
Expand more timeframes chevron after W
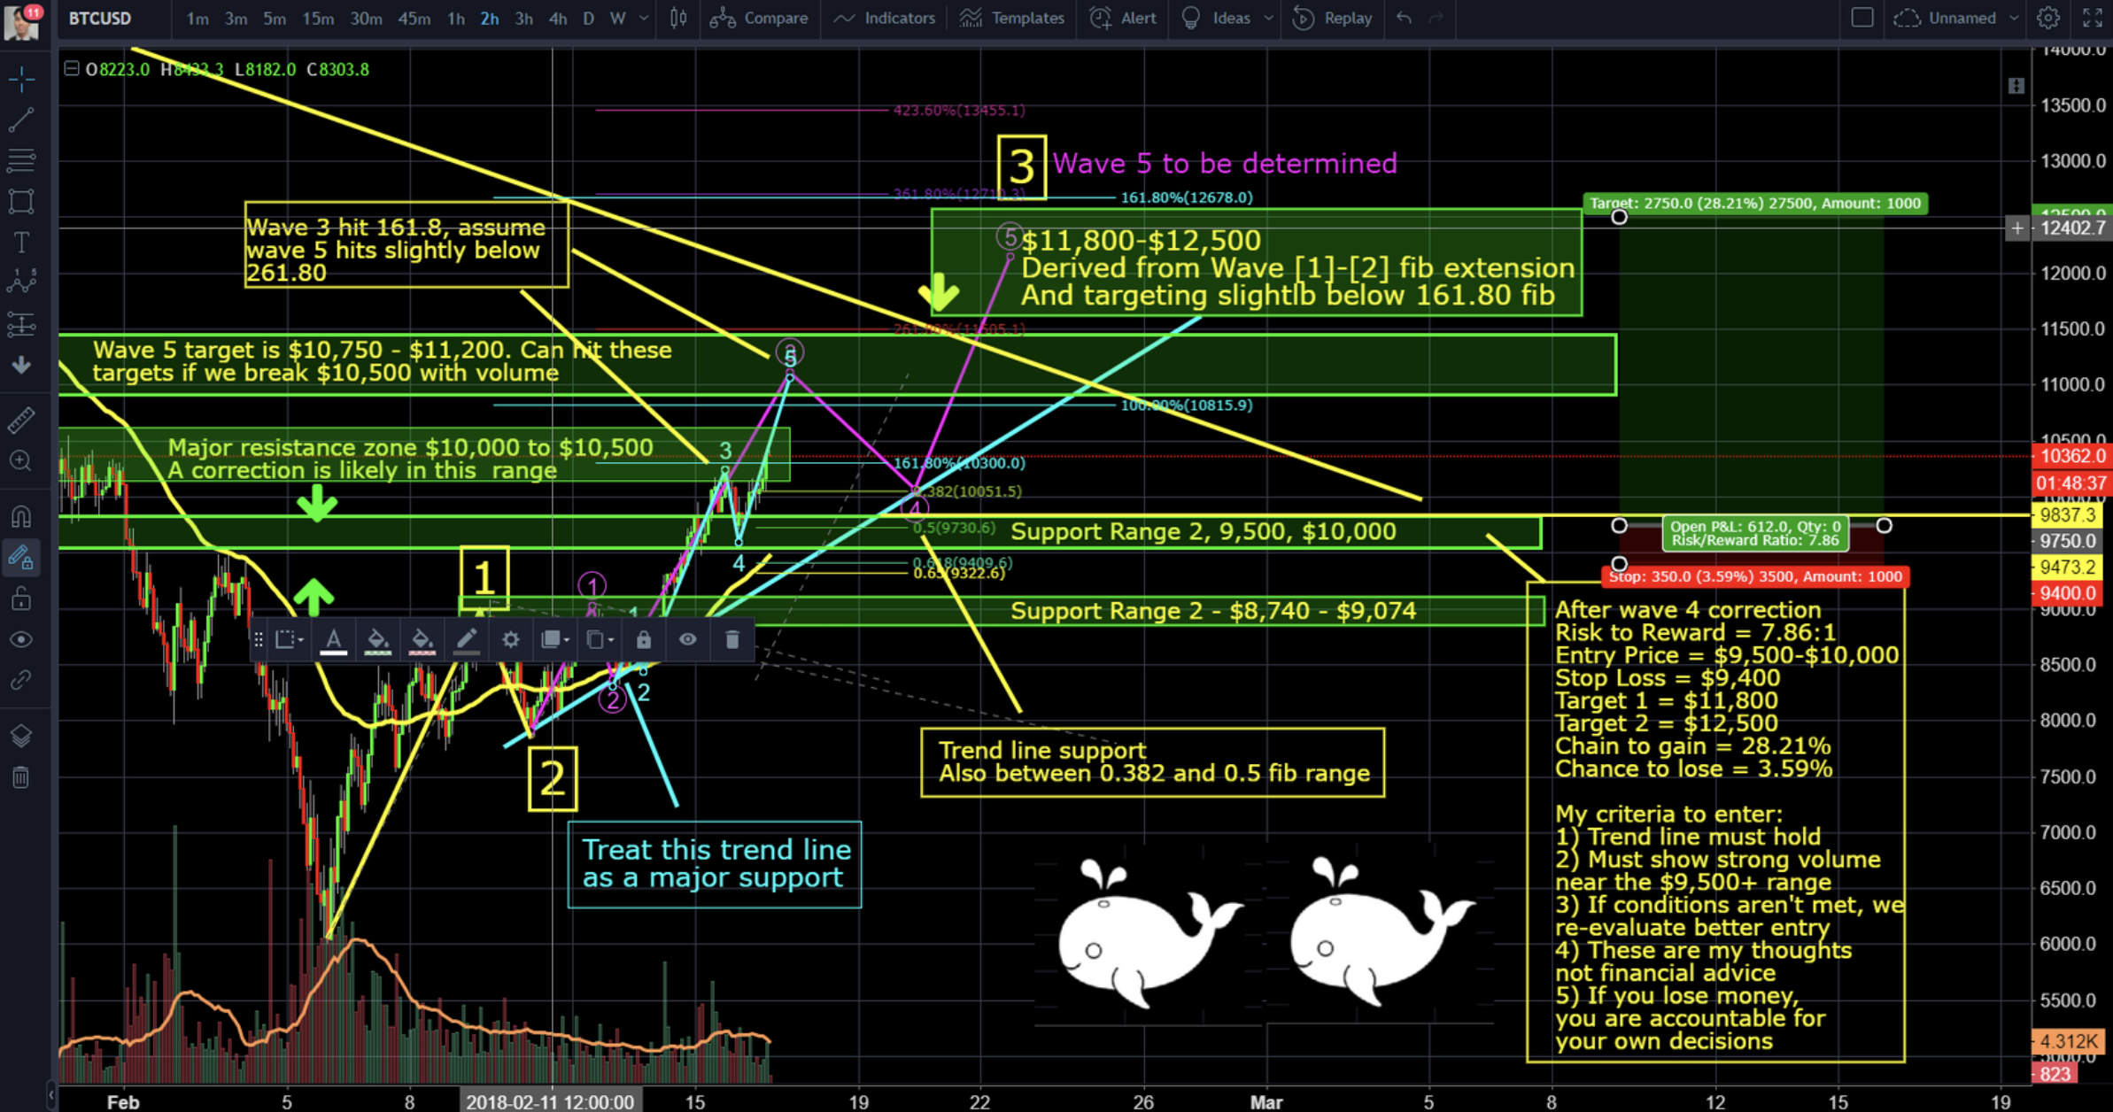(644, 18)
